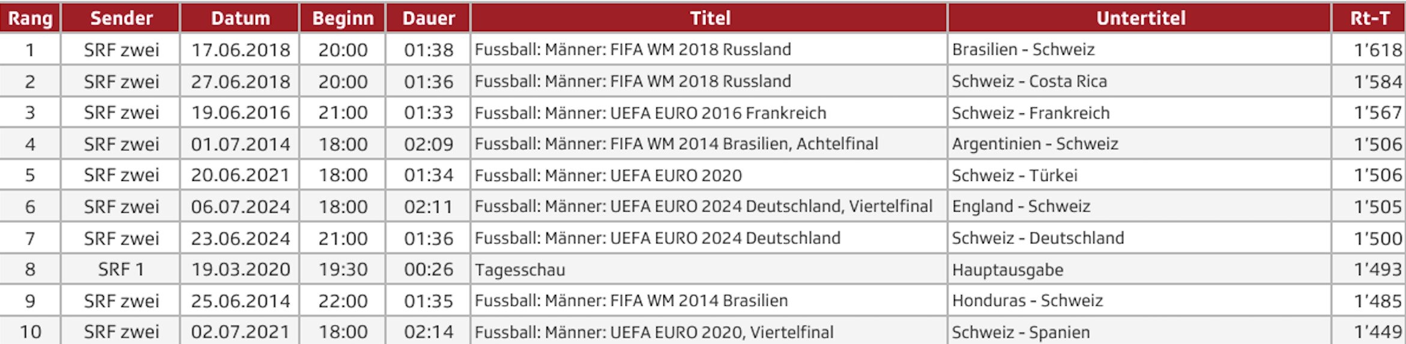
Task: Click the date 19.06.2016
Action: point(240,113)
